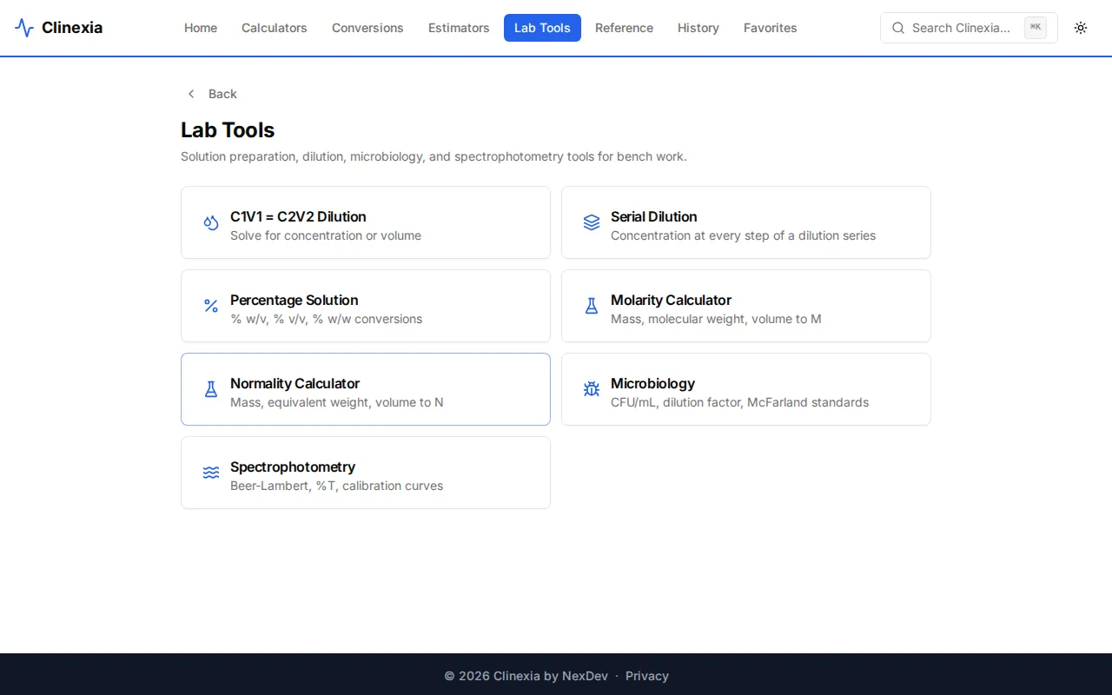The image size is (1112, 695).
Task: Open the Favorites tab
Action: 771,28
